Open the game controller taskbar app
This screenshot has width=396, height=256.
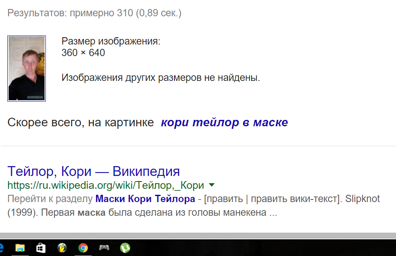click(104, 247)
